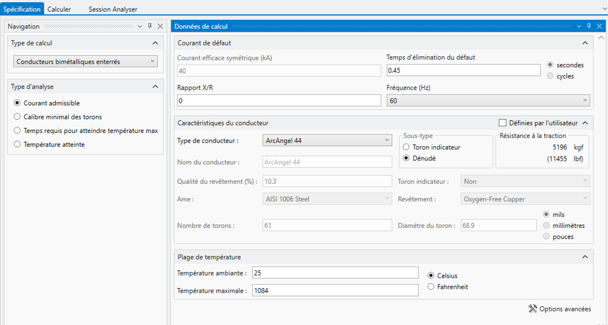The height and width of the screenshot is (325, 608).
Task: Pin the Navigation panel
Action: 149,26
